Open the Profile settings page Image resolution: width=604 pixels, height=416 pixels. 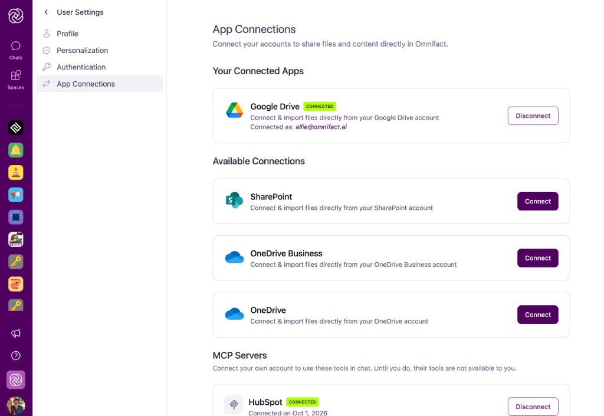click(99, 34)
